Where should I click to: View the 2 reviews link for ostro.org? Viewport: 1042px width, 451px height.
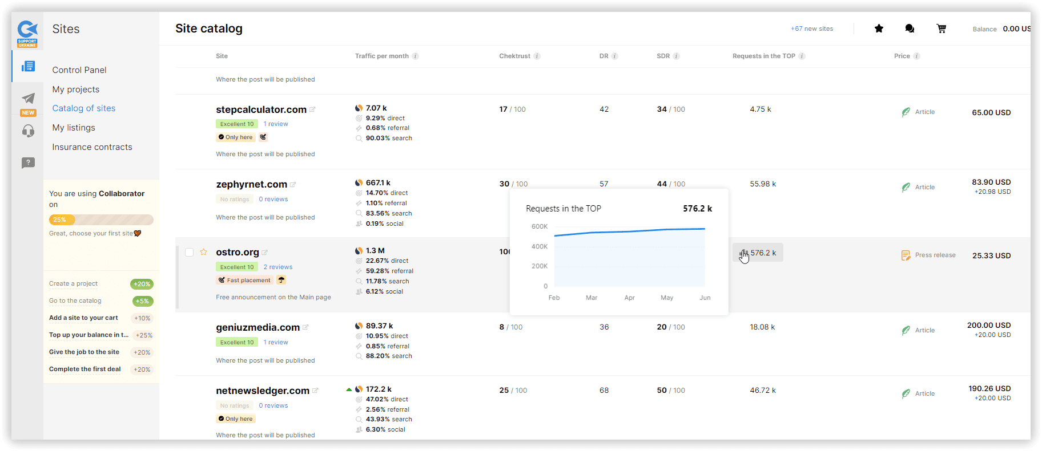[x=278, y=267]
